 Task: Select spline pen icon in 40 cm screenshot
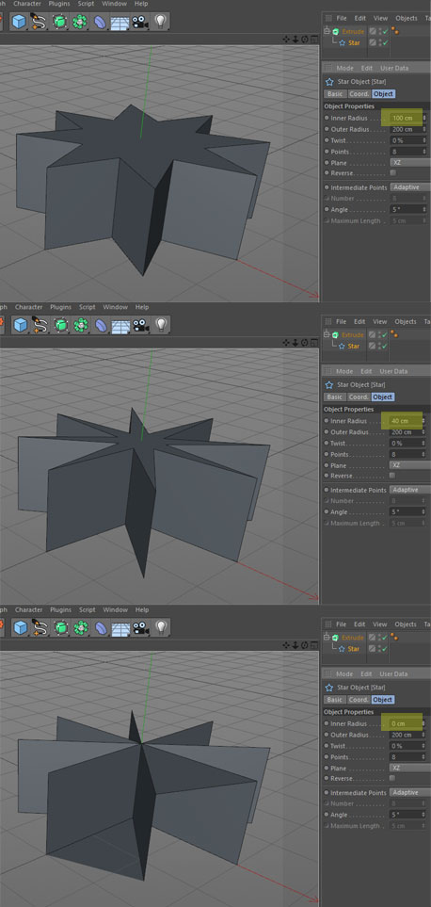pyautogui.click(x=40, y=325)
